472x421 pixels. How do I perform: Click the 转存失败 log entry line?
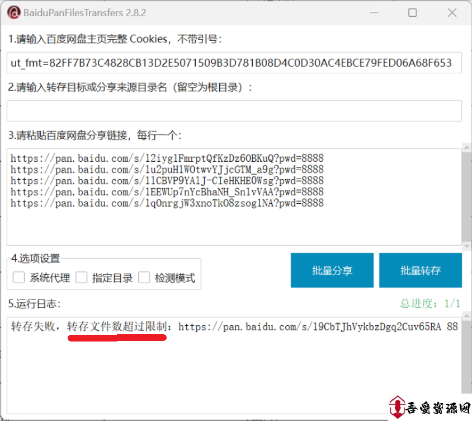pos(234,326)
